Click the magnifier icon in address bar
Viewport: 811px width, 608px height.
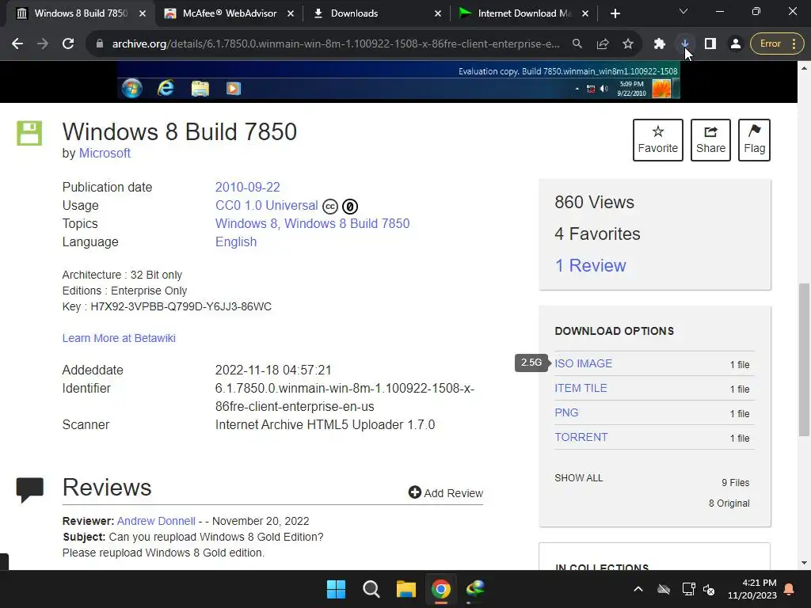click(x=577, y=44)
